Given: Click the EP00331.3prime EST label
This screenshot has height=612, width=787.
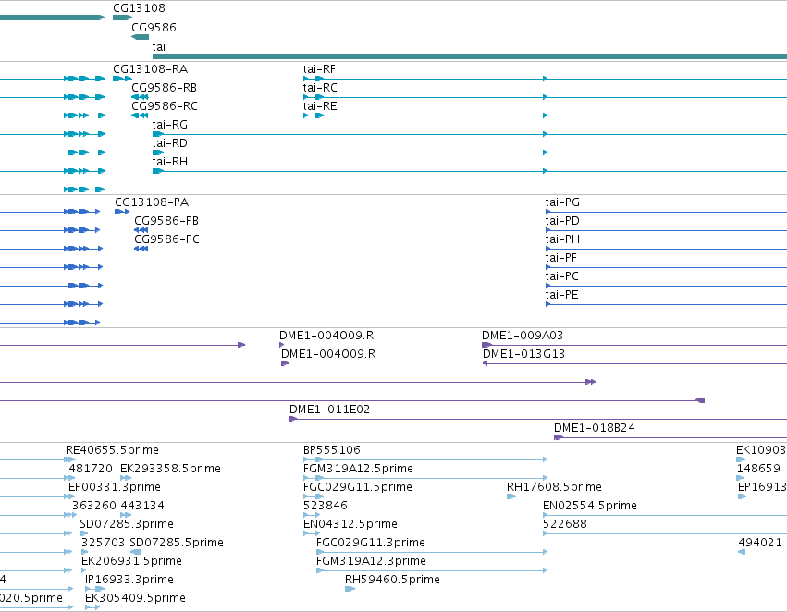Looking at the screenshot, I should pyautogui.click(x=115, y=487).
